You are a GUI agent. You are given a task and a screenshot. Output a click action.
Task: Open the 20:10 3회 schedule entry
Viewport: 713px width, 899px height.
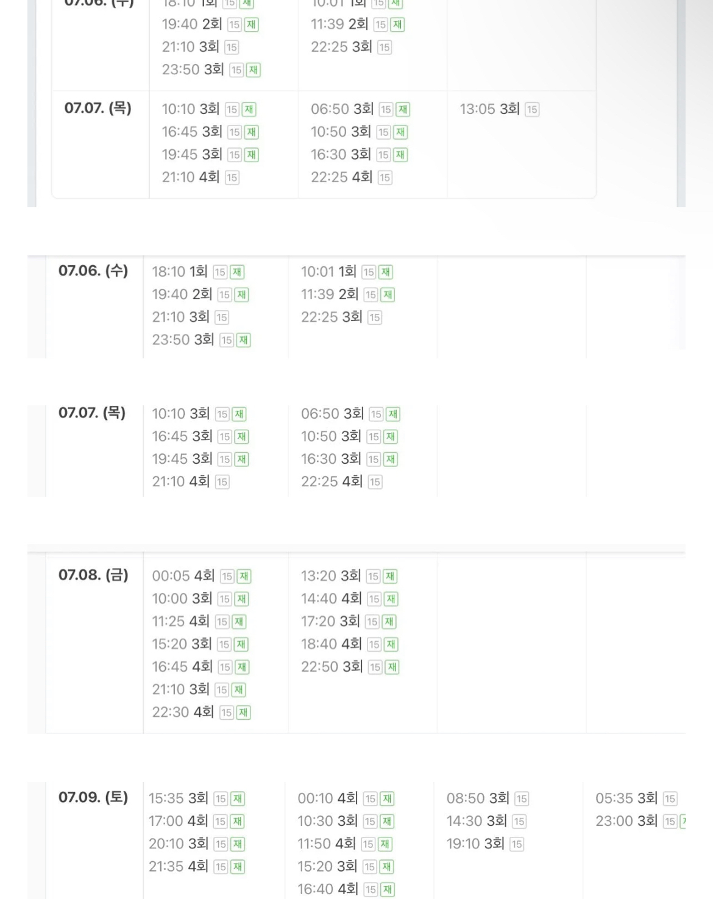[x=178, y=844]
